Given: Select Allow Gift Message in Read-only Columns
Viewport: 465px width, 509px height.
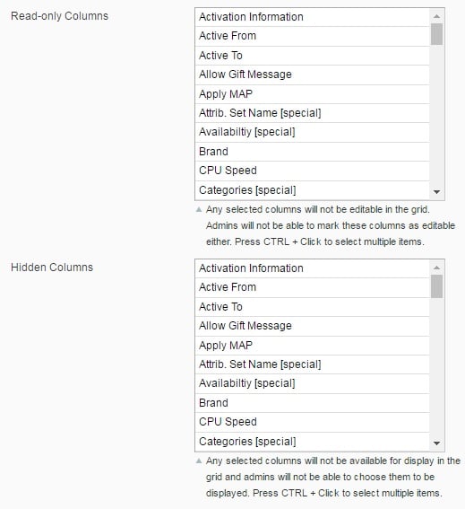Looking at the screenshot, I should pyautogui.click(x=313, y=75).
